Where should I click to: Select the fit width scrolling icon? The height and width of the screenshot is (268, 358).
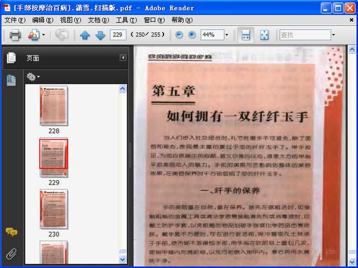[x=245, y=35]
